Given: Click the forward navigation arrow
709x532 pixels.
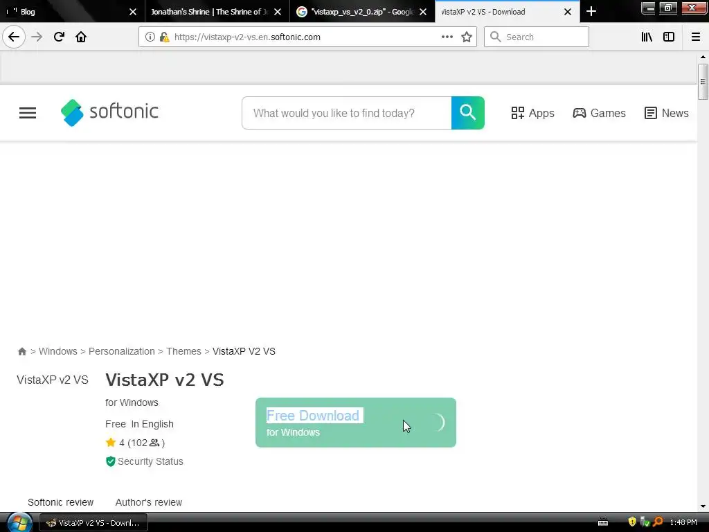Looking at the screenshot, I should (37, 37).
